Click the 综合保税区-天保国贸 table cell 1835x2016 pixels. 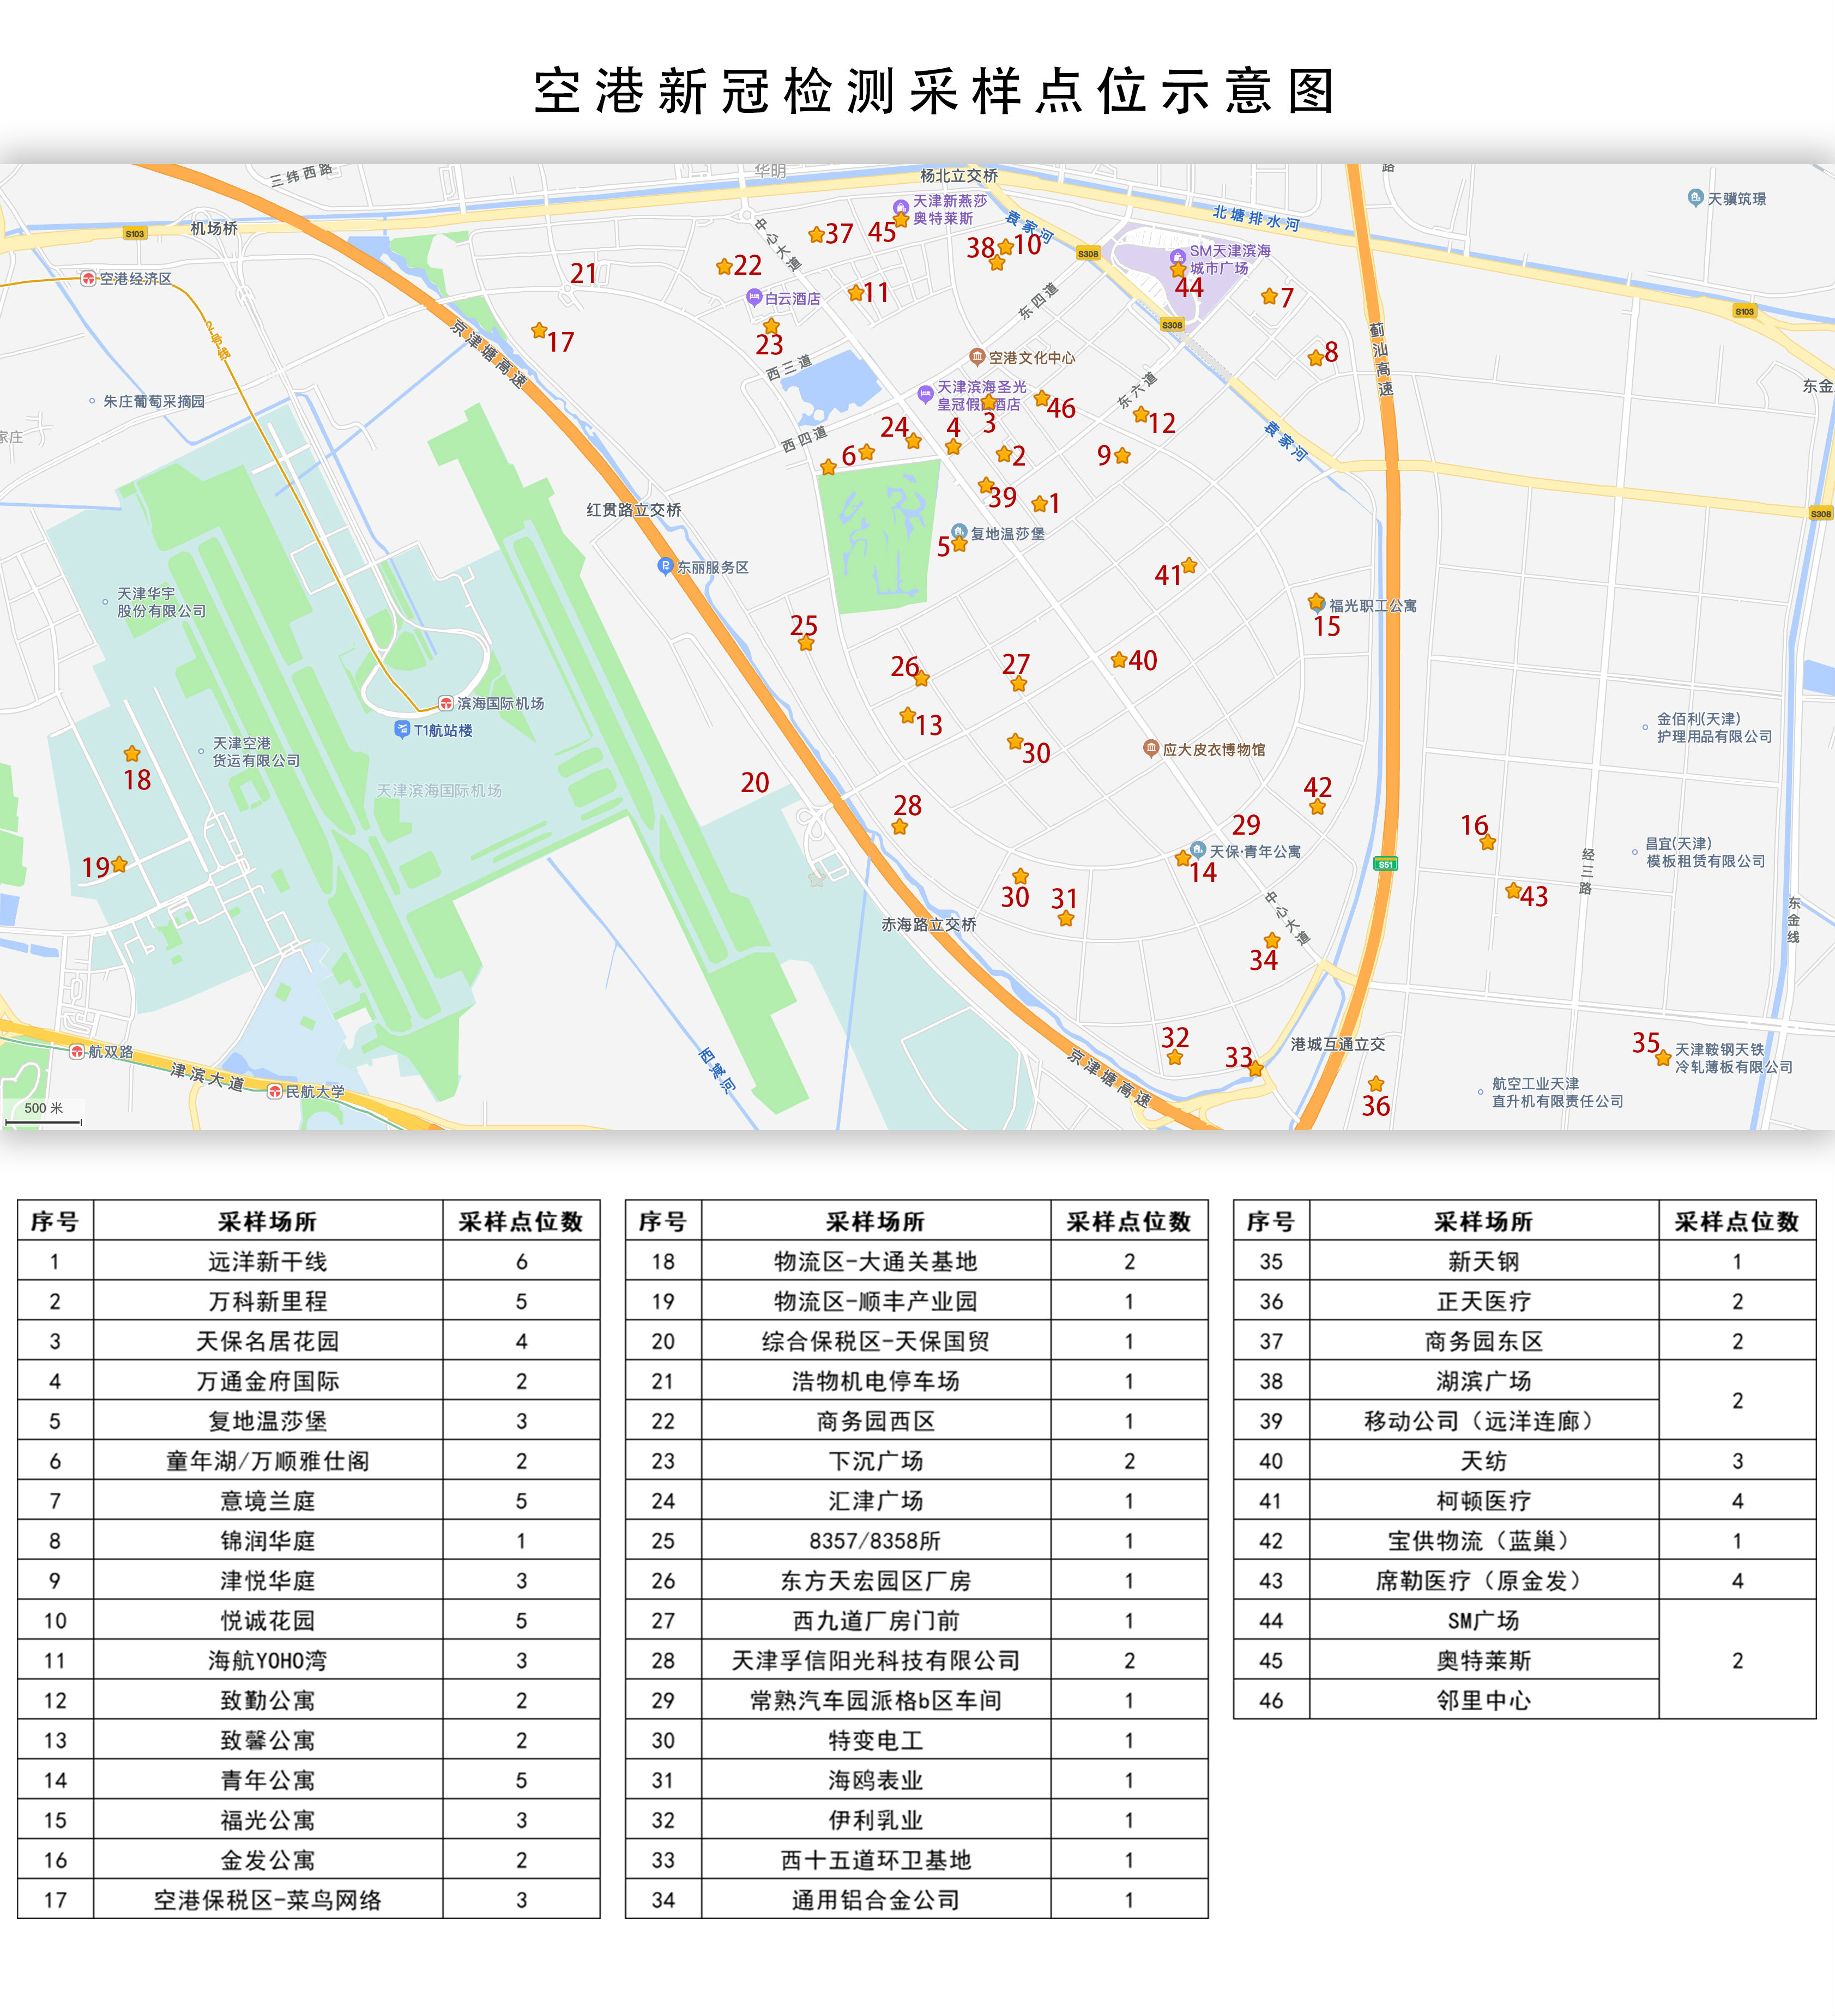point(876,1341)
